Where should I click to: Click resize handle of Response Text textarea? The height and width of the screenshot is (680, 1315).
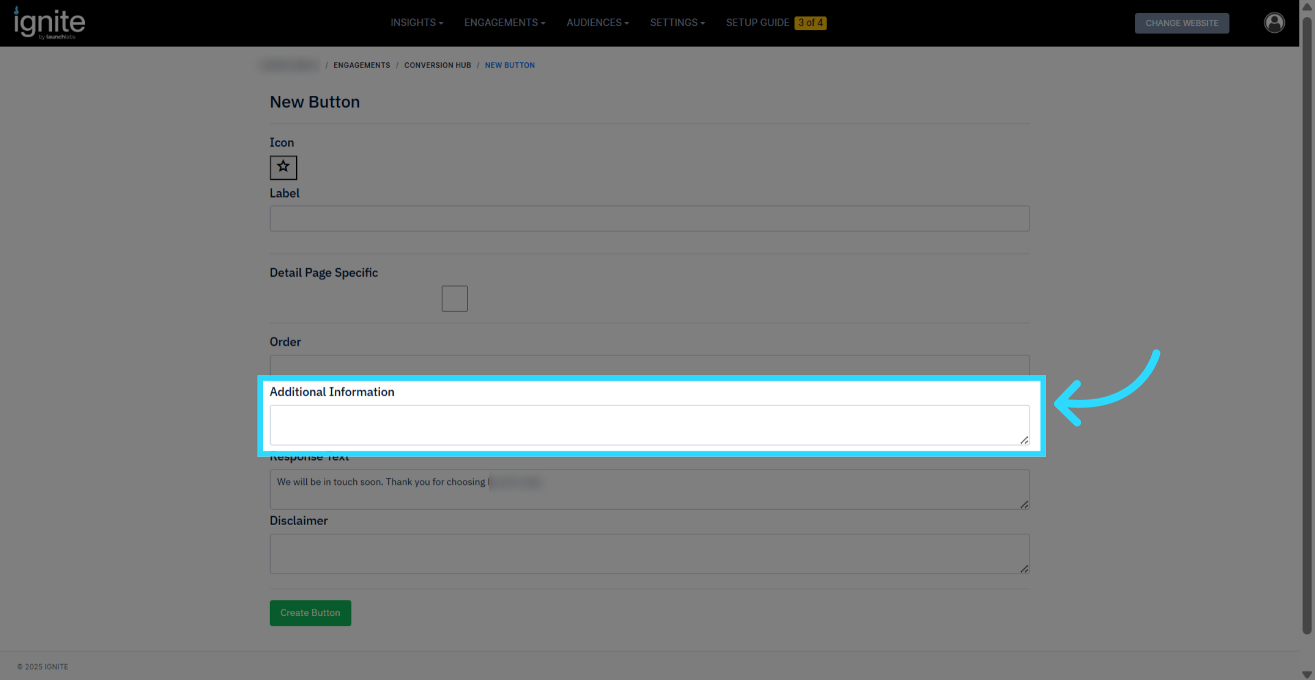click(1024, 504)
